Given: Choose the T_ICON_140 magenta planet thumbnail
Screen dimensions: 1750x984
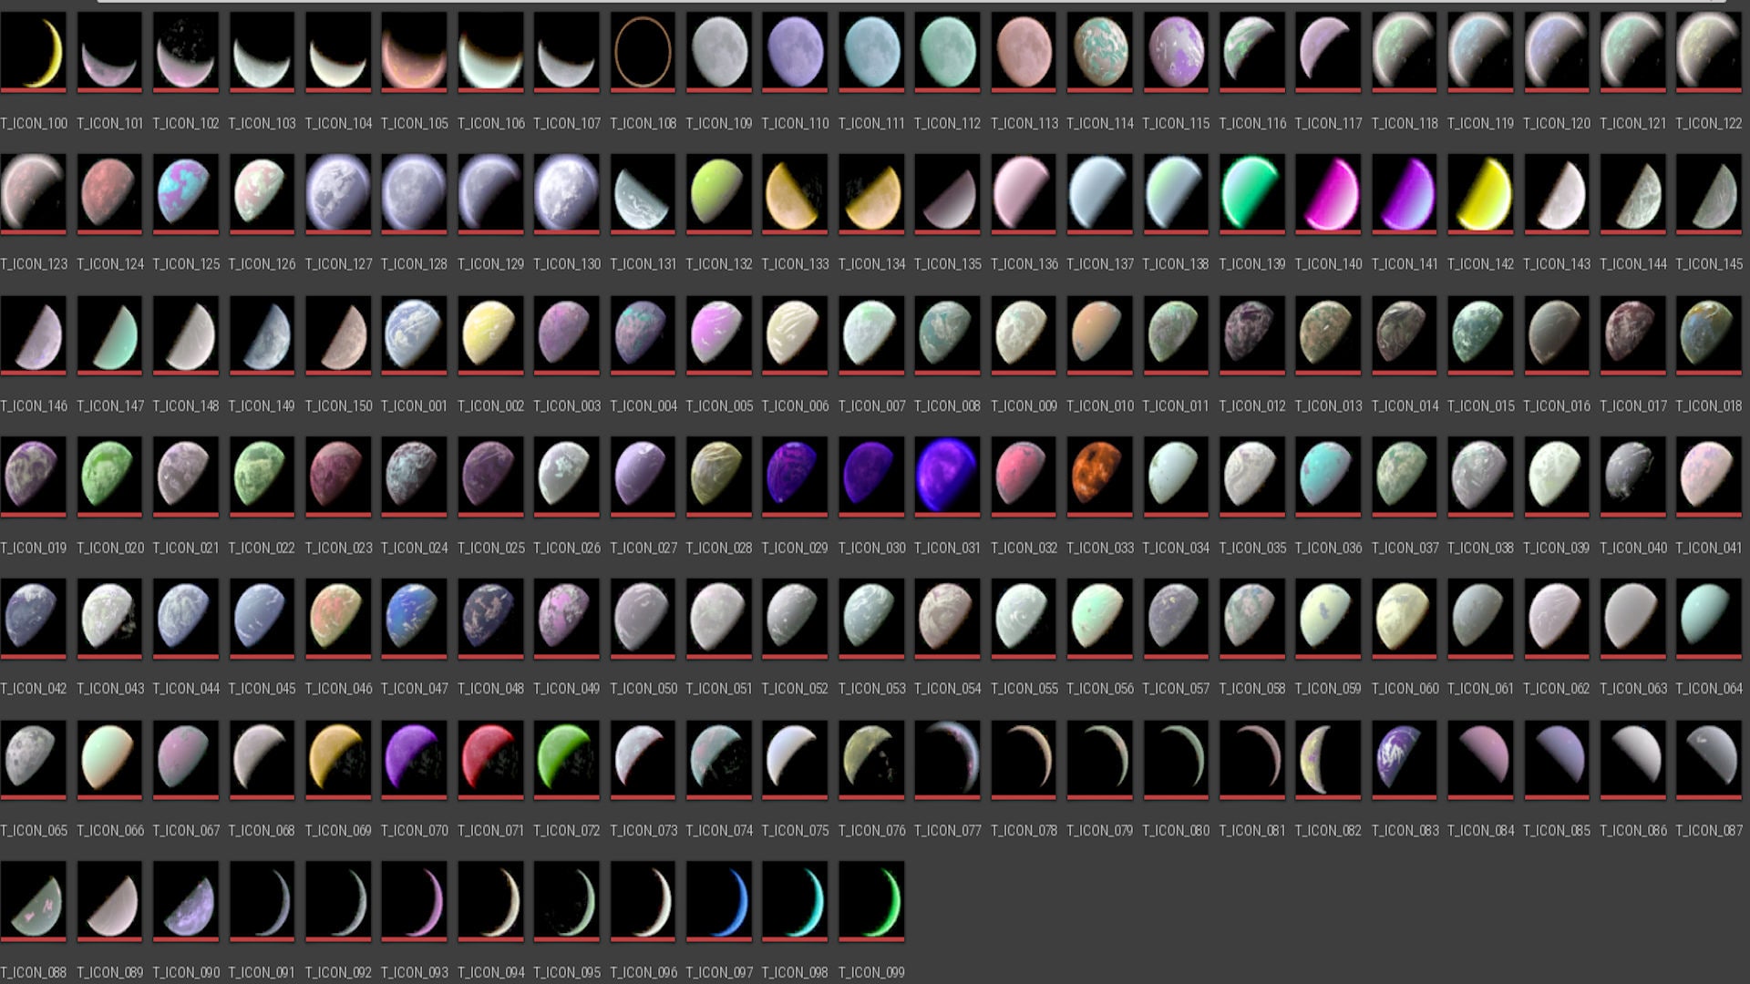Looking at the screenshot, I should point(1328,192).
